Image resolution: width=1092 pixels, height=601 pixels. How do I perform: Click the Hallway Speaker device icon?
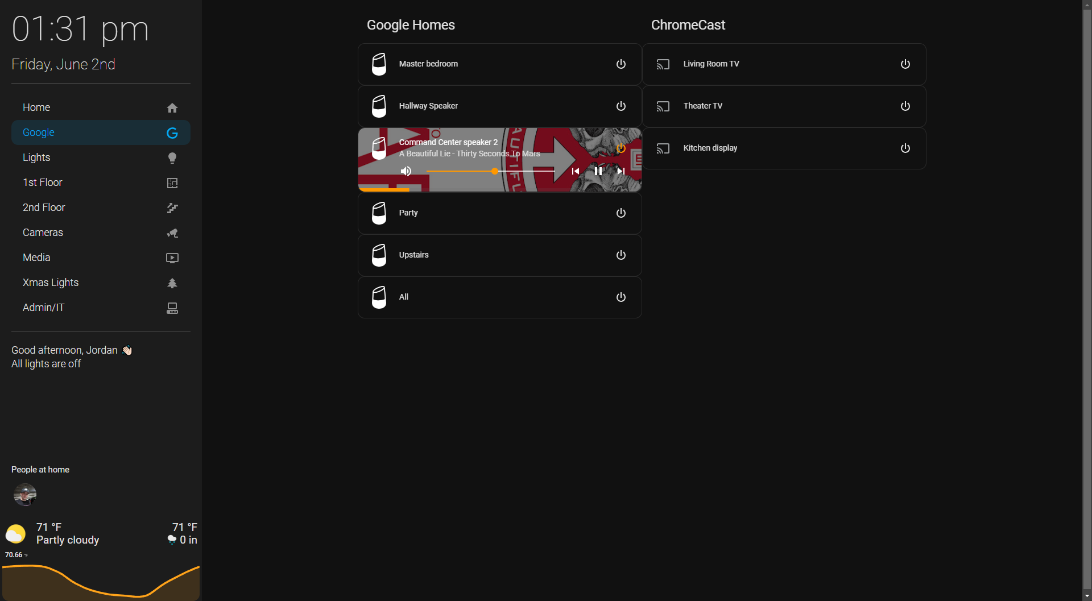(x=379, y=106)
